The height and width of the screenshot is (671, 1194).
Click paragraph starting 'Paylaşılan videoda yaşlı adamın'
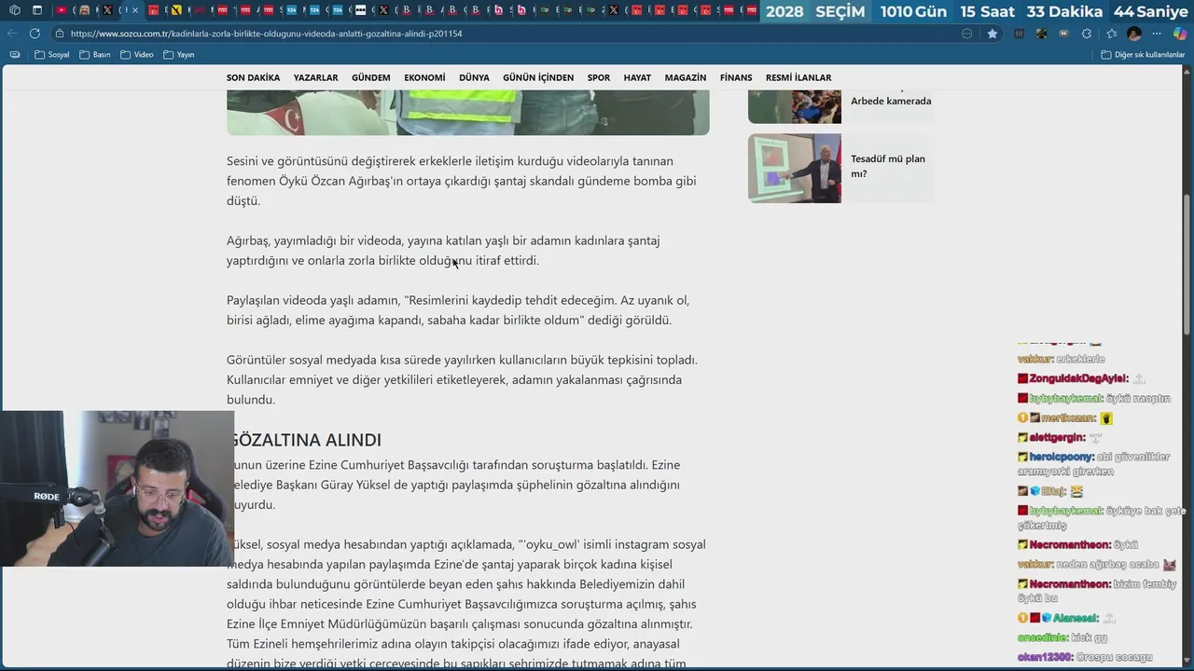pos(458,310)
